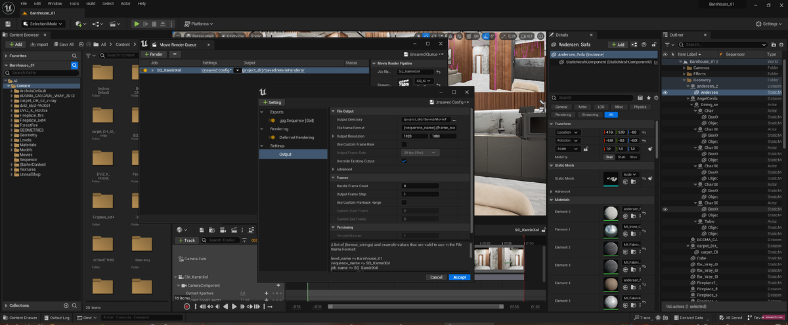Select the LOD filter in Details
This screenshot has width=788, height=325.
pyautogui.click(x=600, y=107)
